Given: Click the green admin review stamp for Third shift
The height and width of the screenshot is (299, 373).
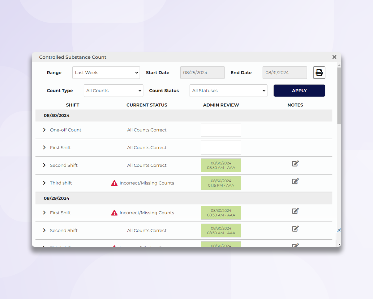Looking at the screenshot, I should pos(221,183).
